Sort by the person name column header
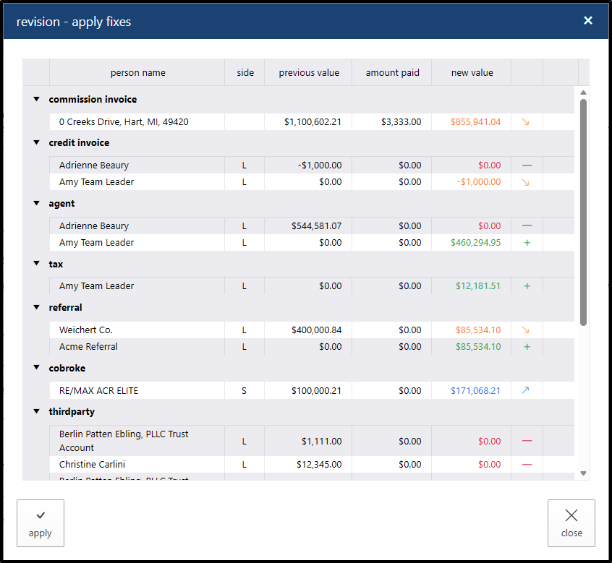 tap(137, 73)
